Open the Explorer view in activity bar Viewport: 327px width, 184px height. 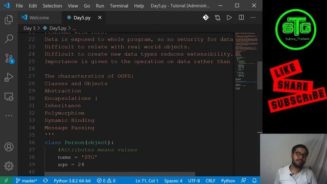9,19
